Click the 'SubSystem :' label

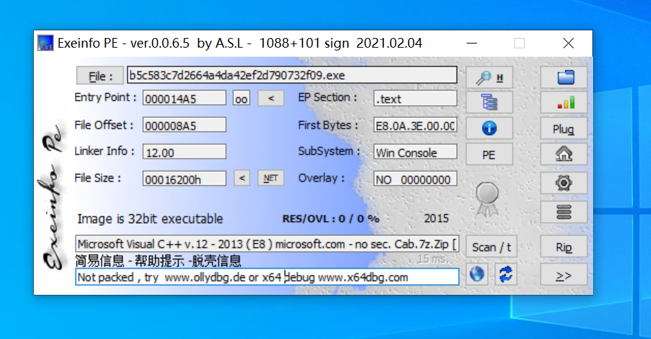(329, 151)
